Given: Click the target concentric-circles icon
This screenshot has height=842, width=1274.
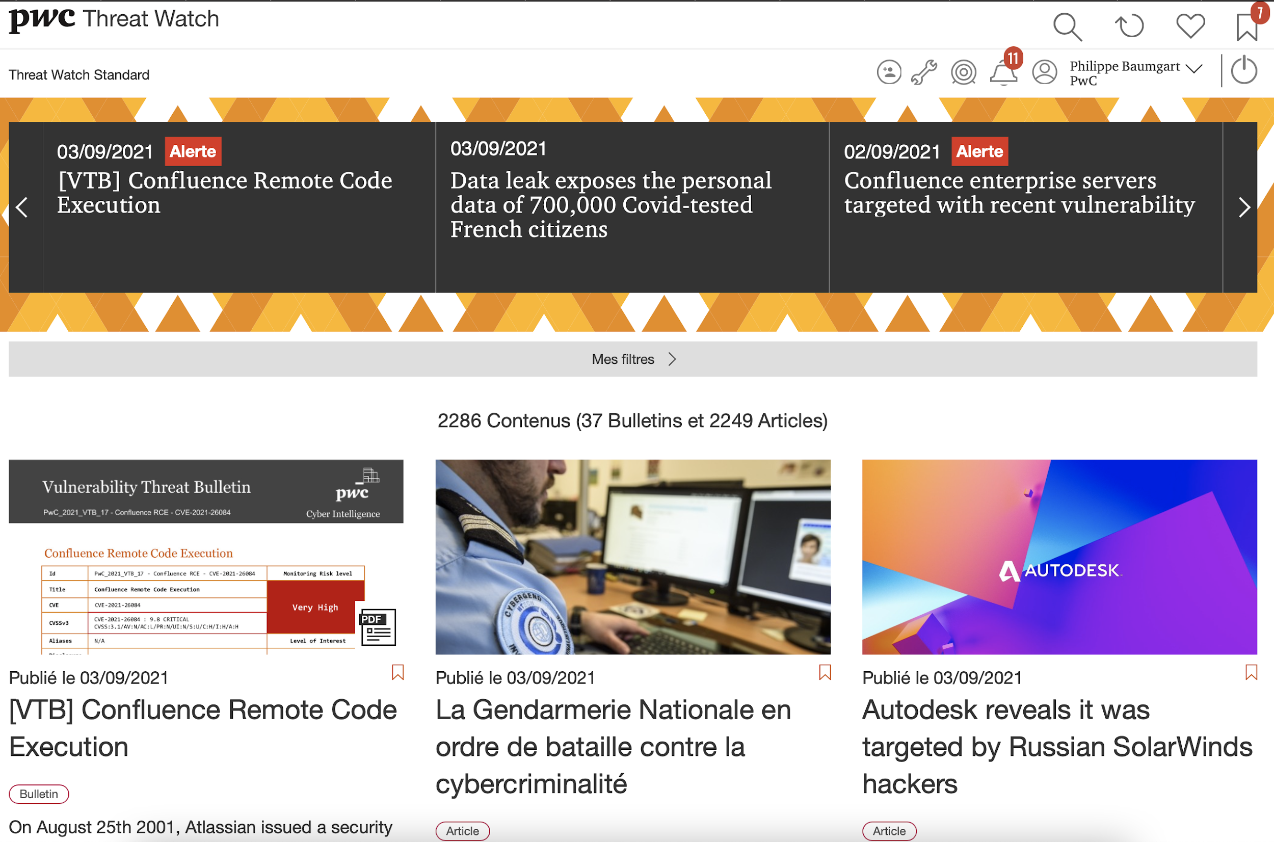Looking at the screenshot, I should (x=963, y=72).
